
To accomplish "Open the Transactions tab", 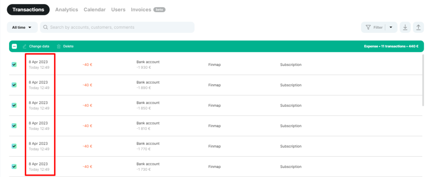I will [x=28, y=10].
